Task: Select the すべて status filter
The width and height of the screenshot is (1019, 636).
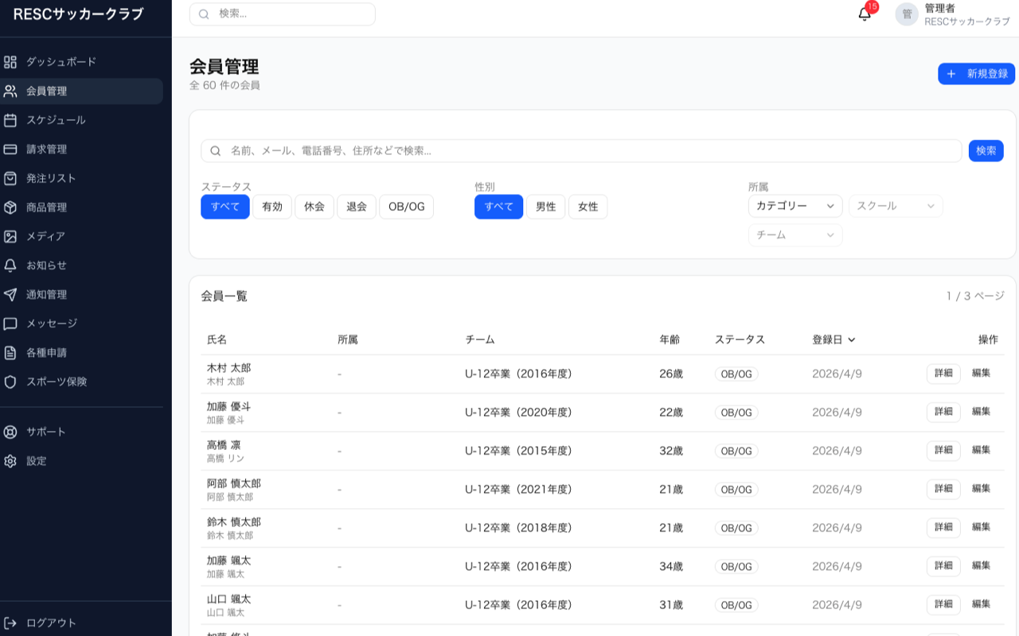Action: point(225,207)
